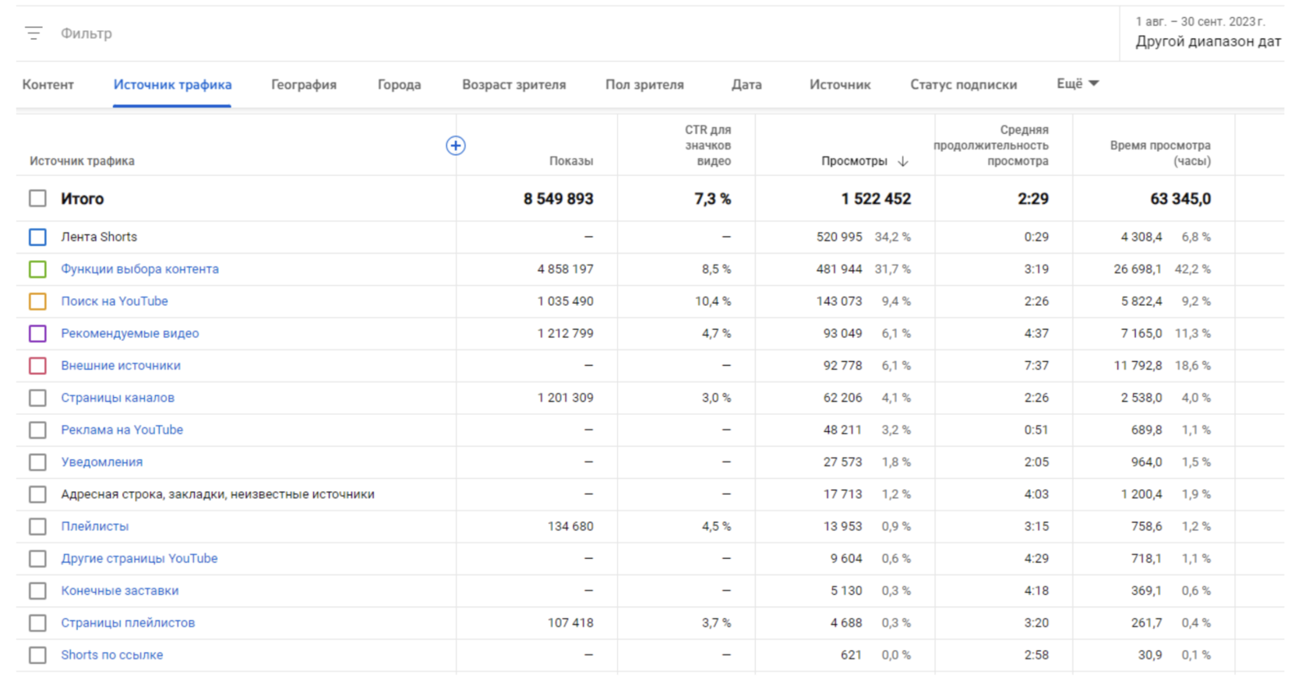Screen dimensions: 1309x685
Task: Check the Плейлисты row checkbox
Action: tap(37, 526)
